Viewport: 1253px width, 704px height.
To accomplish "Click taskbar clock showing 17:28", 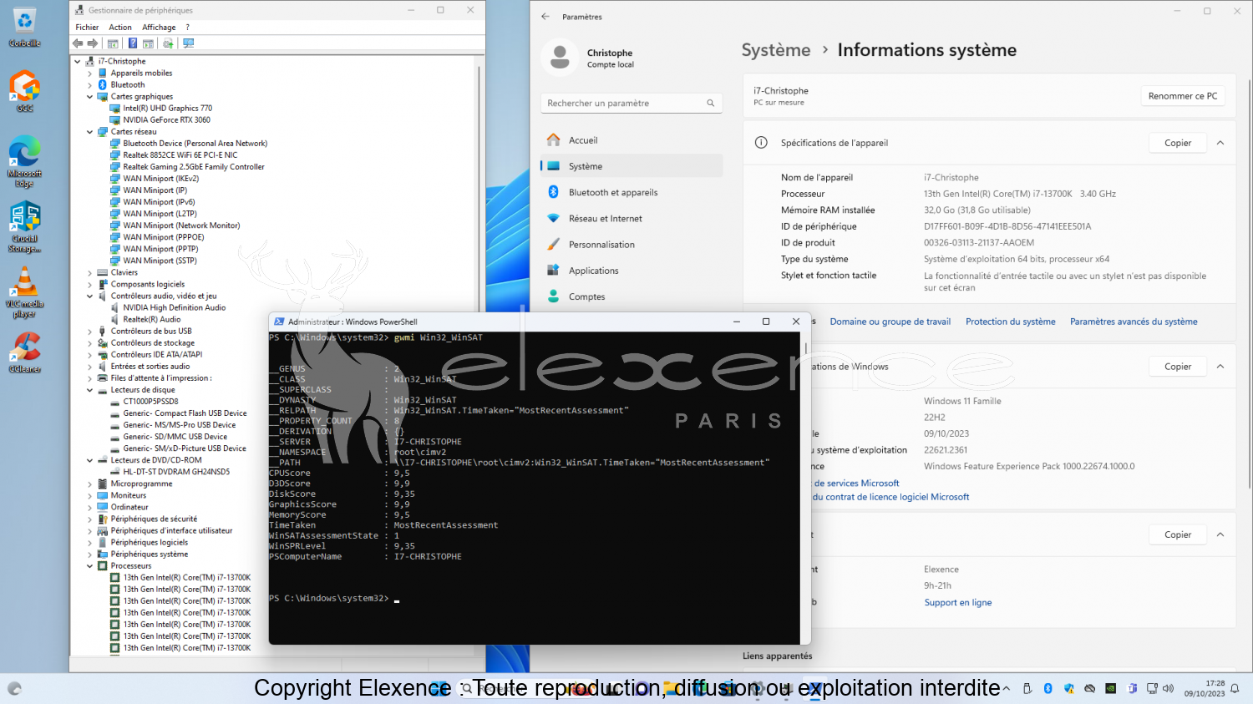I will (x=1204, y=688).
